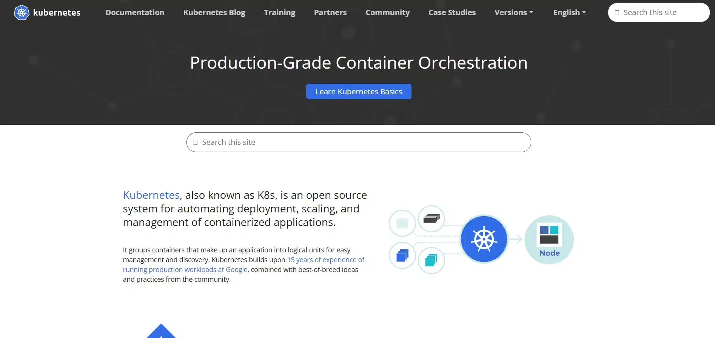
Task: Click Learn Kubernetes Basics button
Action: click(x=359, y=92)
